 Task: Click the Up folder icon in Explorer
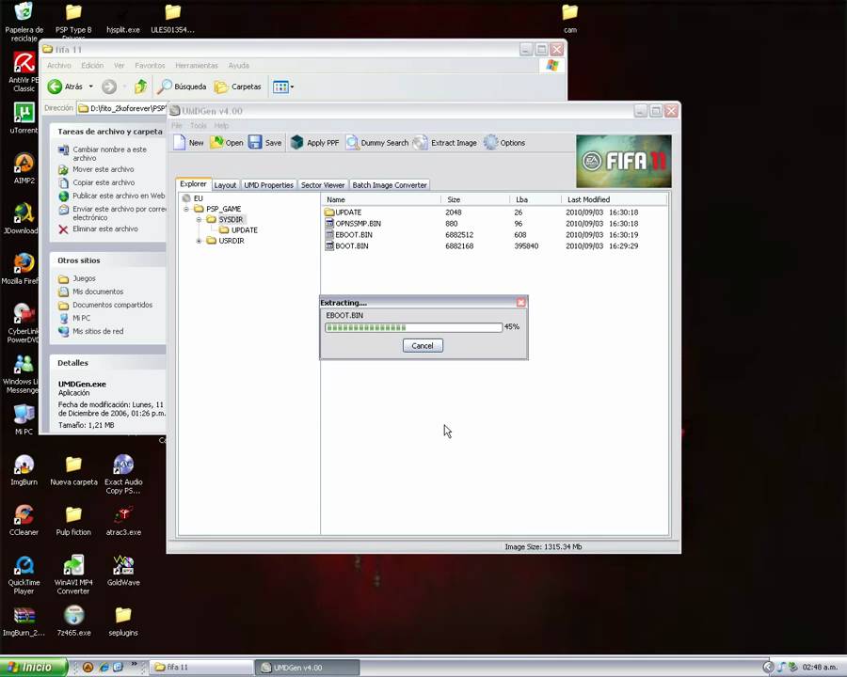tap(140, 87)
